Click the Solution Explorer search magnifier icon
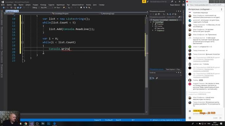225x126 pixels. tap(179, 17)
